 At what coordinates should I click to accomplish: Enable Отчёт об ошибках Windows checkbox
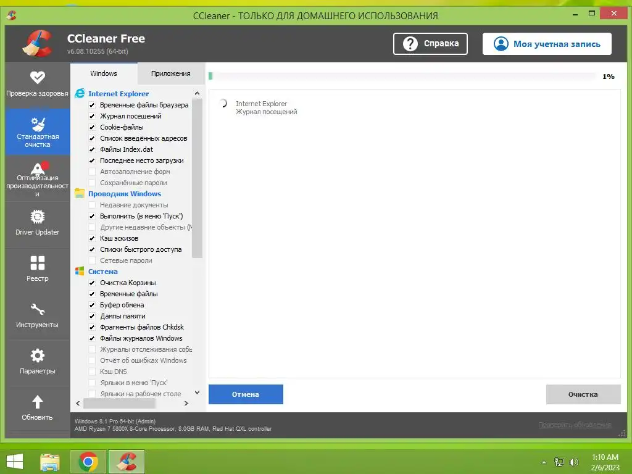click(92, 360)
